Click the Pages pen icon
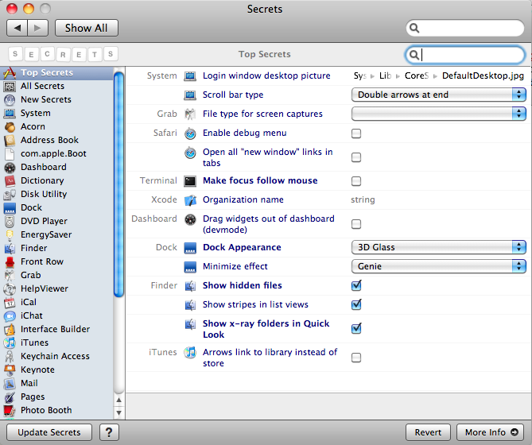 (10, 397)
